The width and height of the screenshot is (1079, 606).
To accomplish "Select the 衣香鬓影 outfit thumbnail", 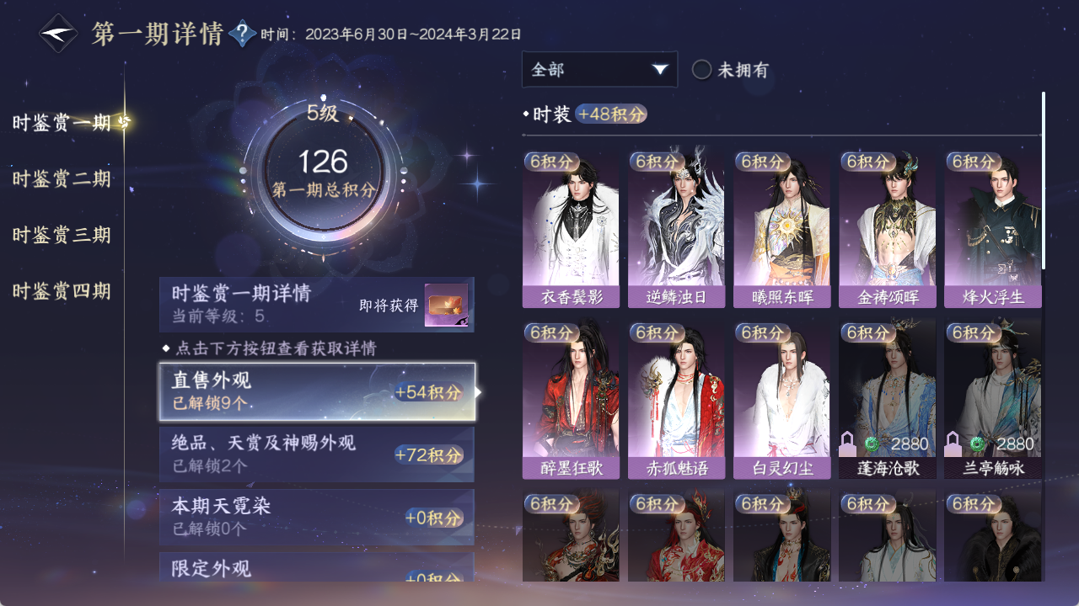I will (571, 230).
